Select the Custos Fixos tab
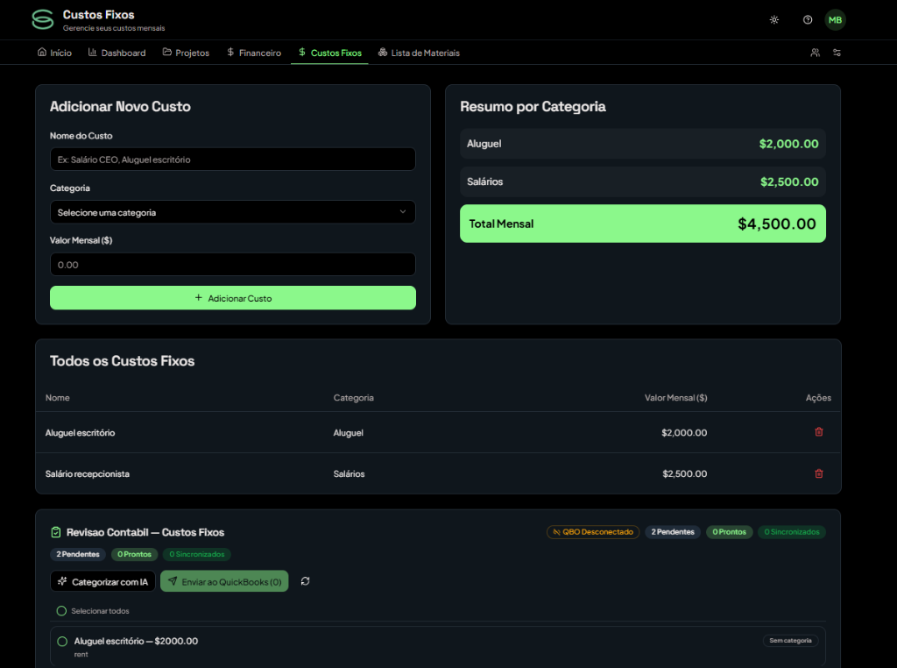Screen dimensions: 897x668 329,53
